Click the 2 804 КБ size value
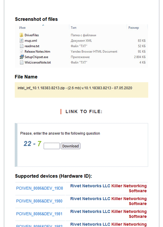The height and width of the screenshot is (227, 163). tap(140, 57)
